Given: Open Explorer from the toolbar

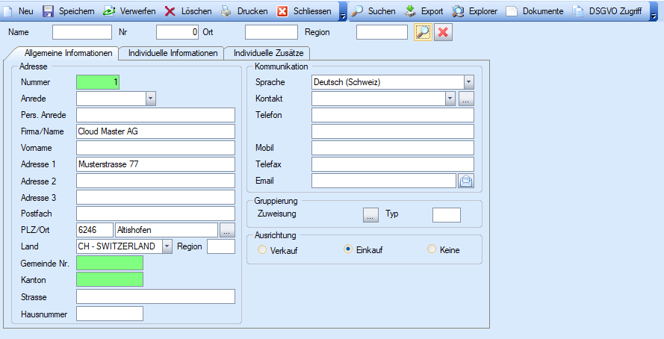Looking at the screenshot, I should (459, 11).
